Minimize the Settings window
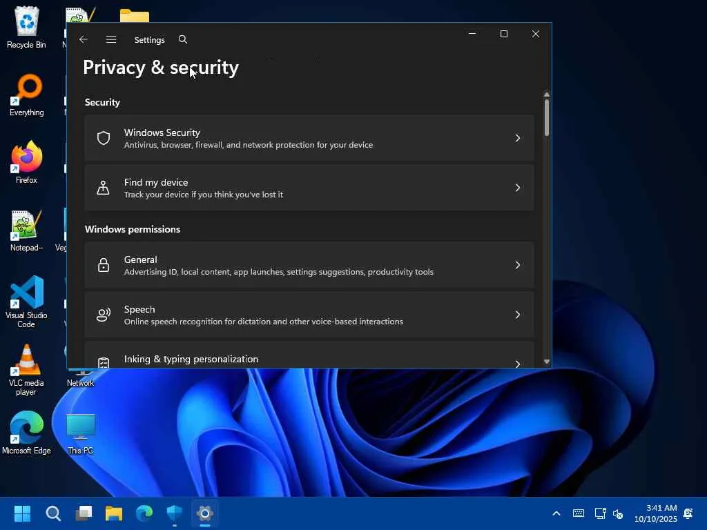Screen dimensions: 707x530 click(472, 34)
